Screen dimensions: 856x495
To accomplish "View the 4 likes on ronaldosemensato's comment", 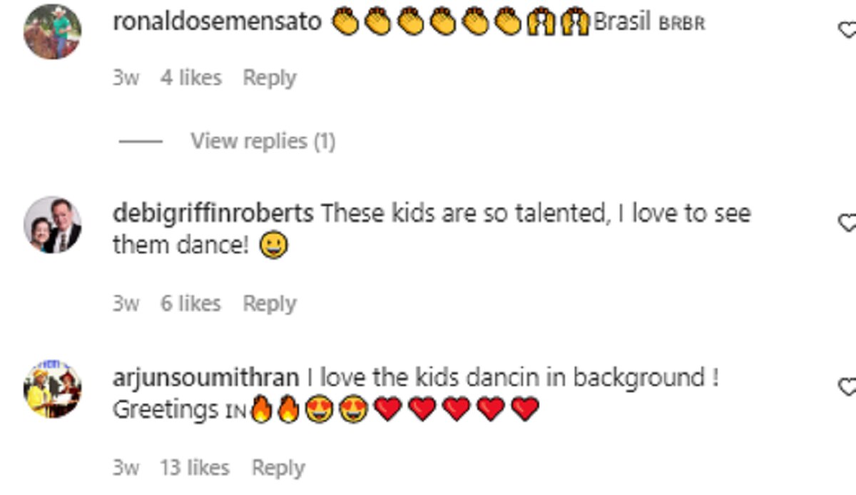I will [190, 78].
